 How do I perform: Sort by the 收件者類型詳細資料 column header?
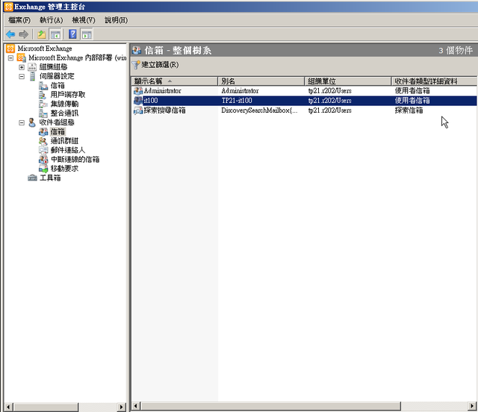point(435,81)
